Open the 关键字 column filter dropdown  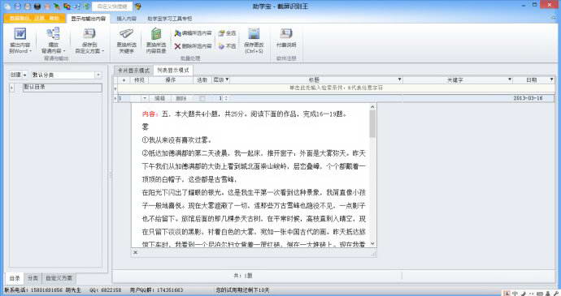(510, 79)
